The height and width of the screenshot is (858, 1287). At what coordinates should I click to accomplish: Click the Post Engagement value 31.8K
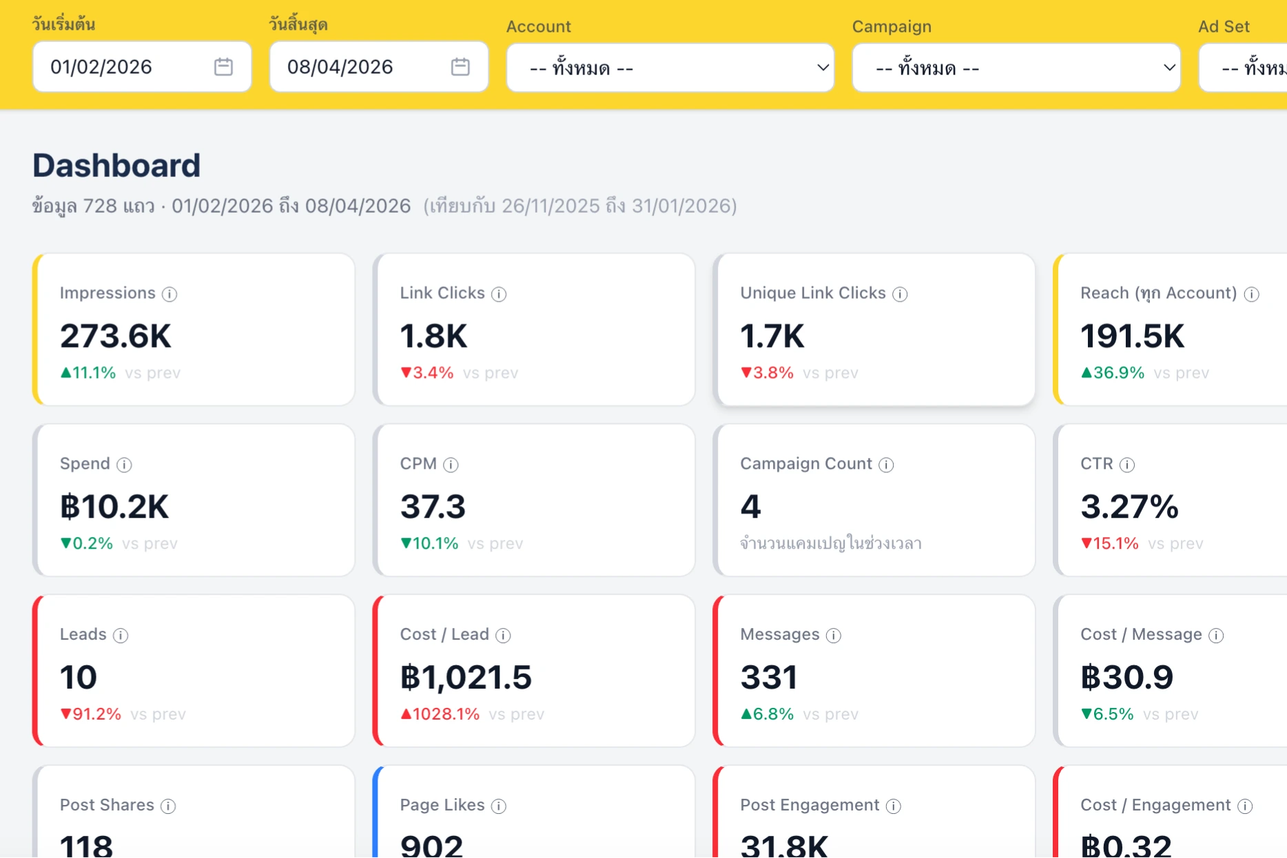(x=784, y=846)
